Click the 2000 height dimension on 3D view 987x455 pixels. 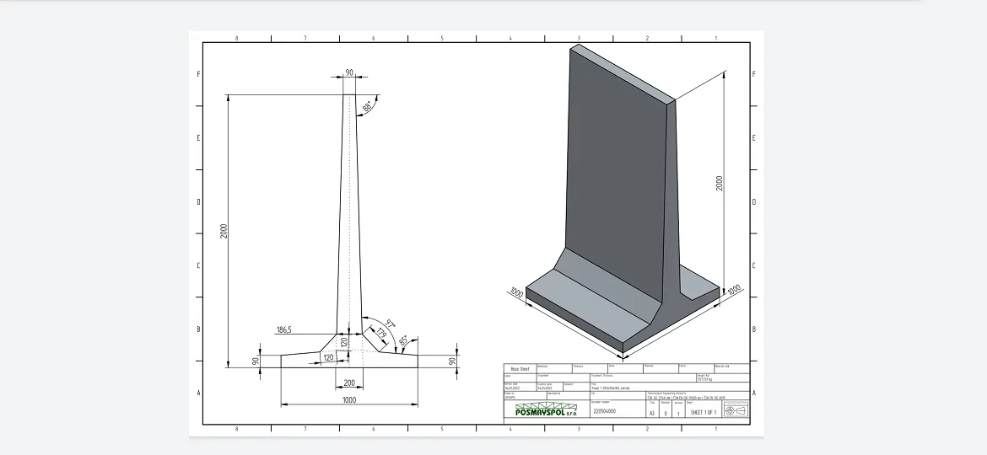pos(720,183)
